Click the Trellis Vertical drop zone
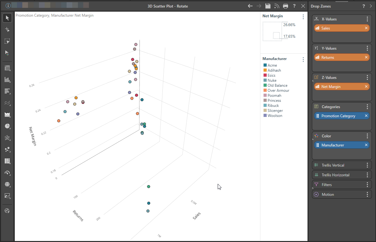376x242 pixels. [x=342, y=165]
